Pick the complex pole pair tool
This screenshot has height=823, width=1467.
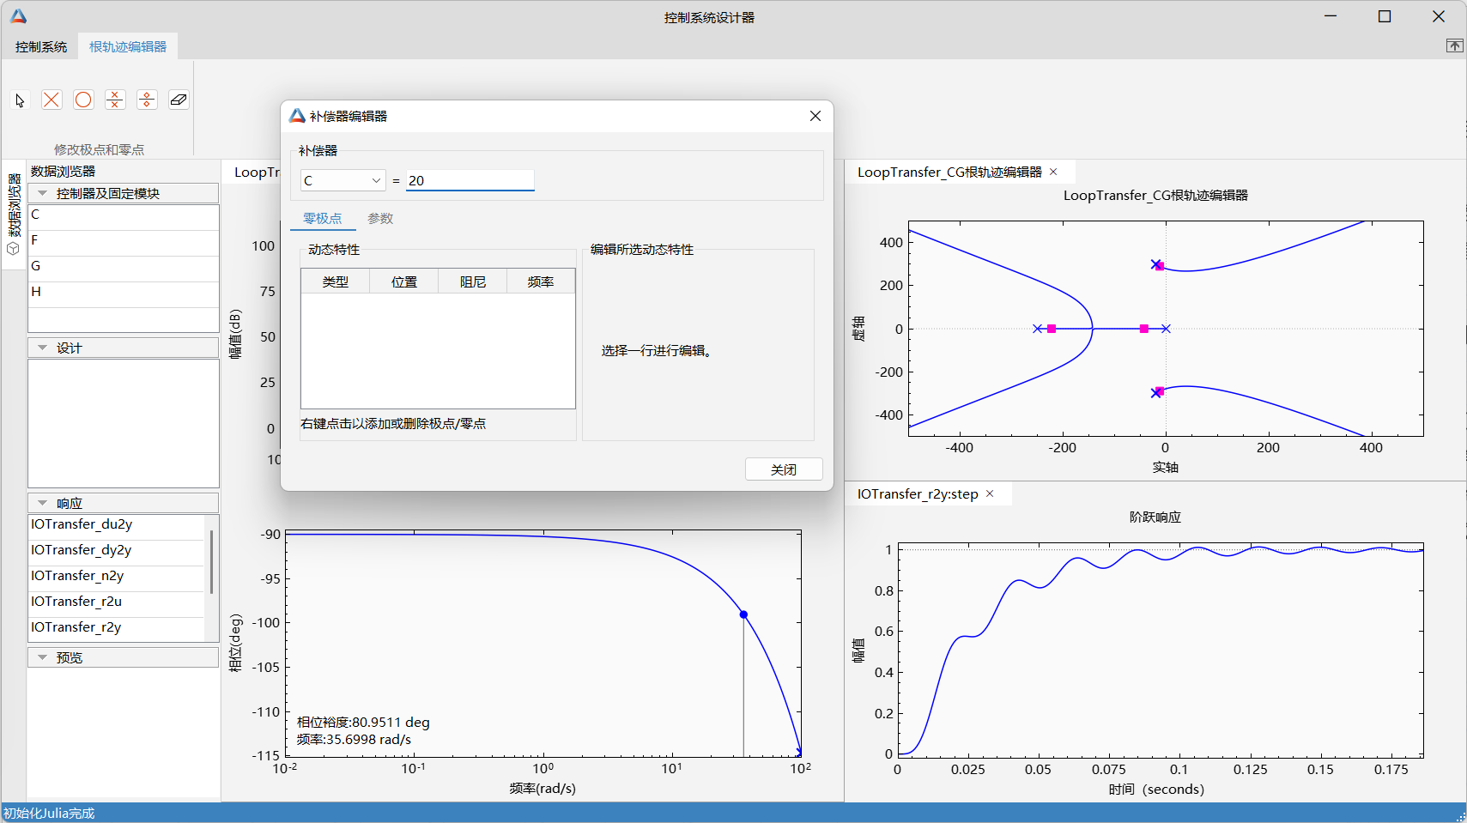(x=115, y=100)
